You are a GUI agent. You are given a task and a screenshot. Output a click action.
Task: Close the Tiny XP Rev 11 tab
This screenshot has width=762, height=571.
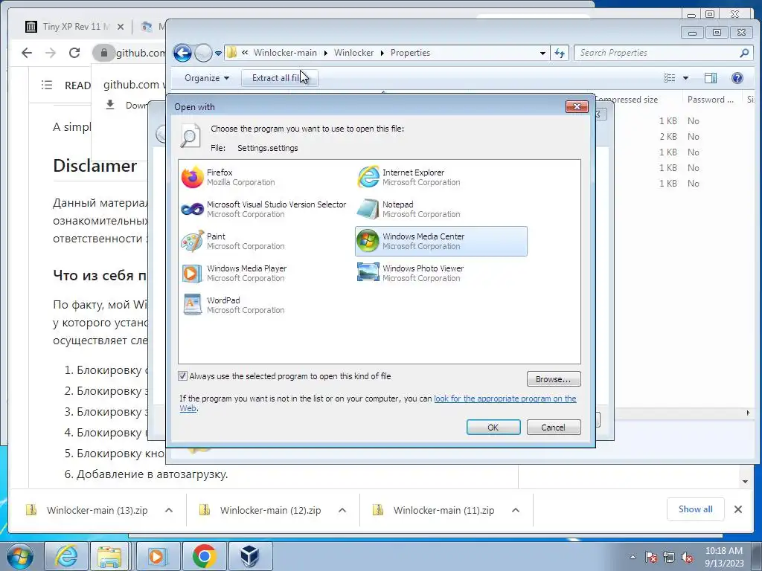point(121,27)
